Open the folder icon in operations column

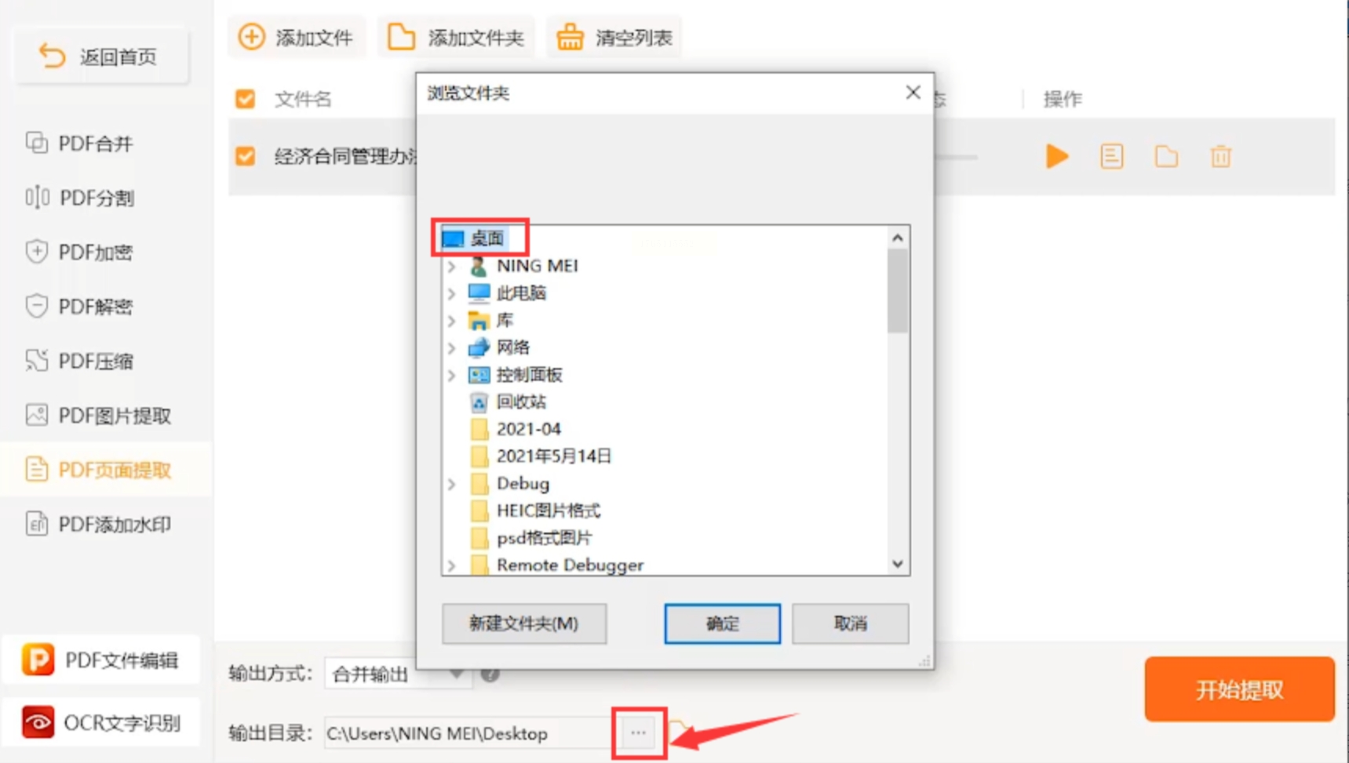point(1166,157)
